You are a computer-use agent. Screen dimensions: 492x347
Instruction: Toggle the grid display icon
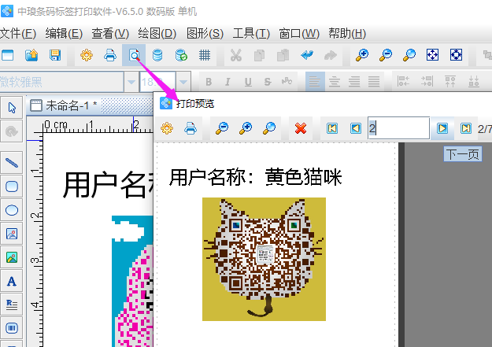(204, 55)
